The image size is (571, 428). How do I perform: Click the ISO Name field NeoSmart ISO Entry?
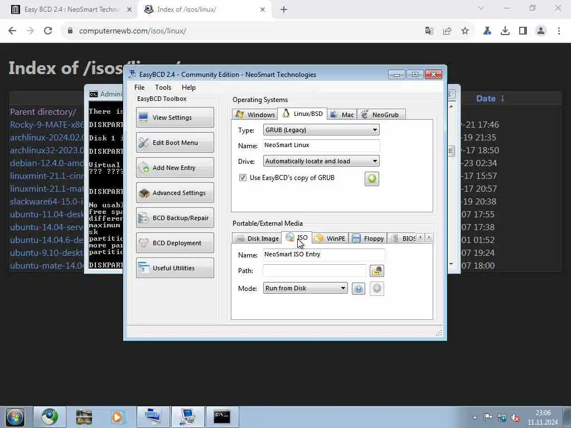(x=324, y=254)
